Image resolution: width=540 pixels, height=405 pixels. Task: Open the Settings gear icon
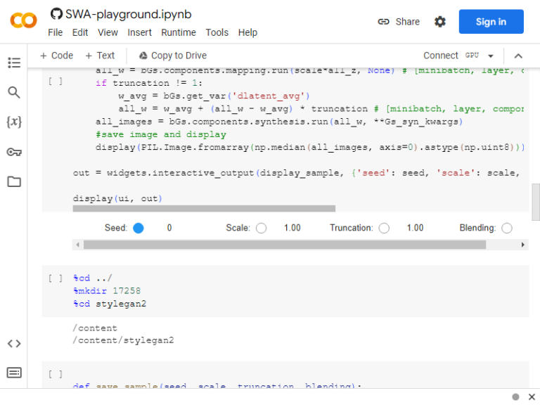(x=439, y=22)
